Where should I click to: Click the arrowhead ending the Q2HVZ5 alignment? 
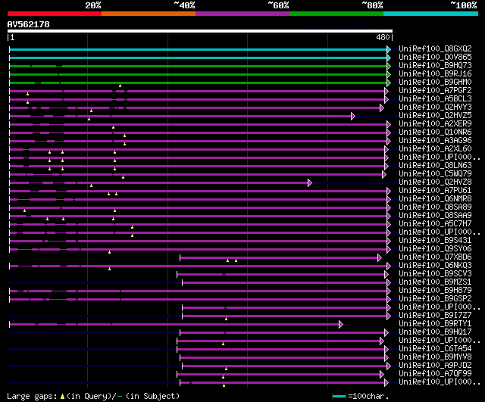click(x=353, y=116)
